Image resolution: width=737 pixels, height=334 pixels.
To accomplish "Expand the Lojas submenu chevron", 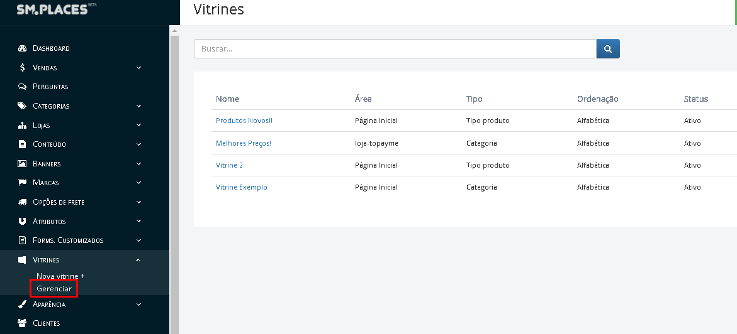I will click(x=139, y=125).
